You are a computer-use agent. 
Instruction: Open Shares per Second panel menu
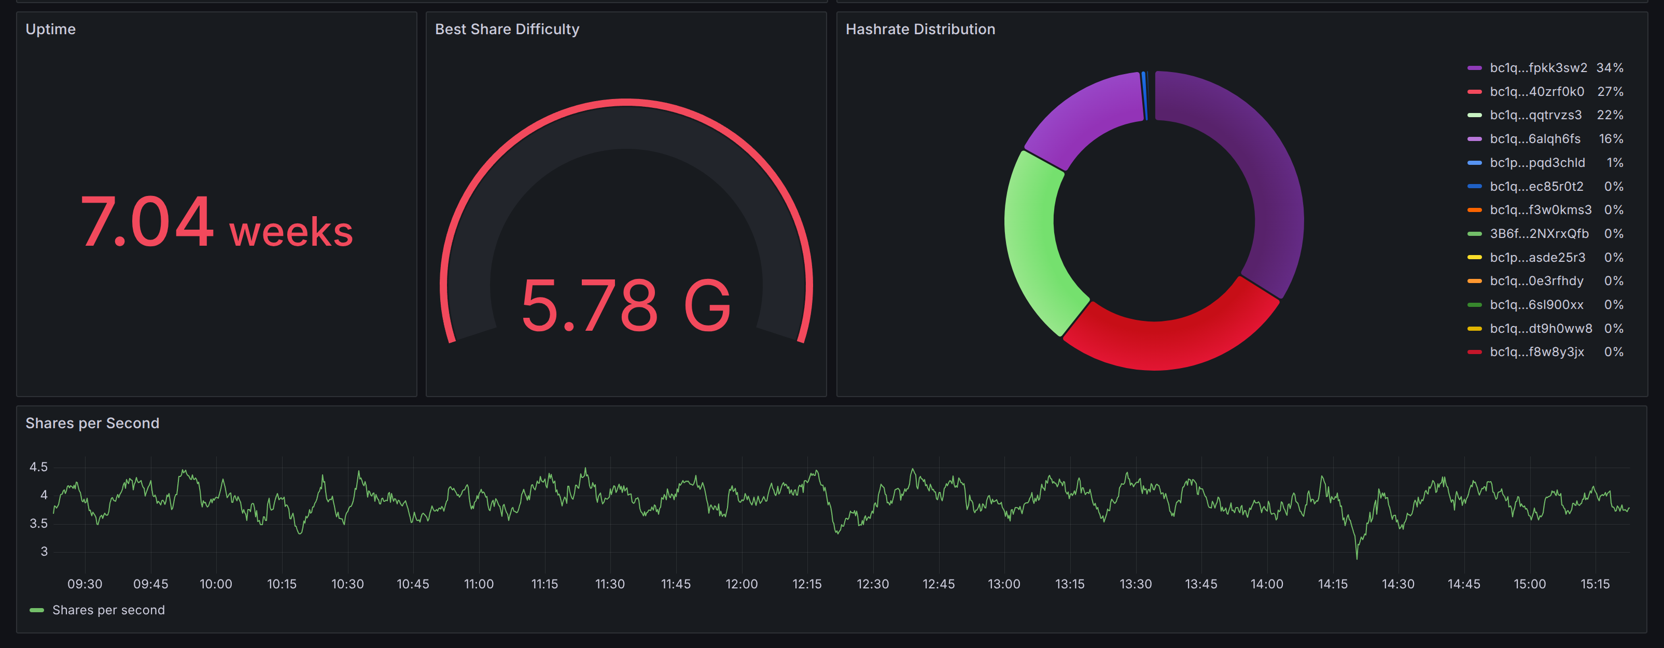92,423
